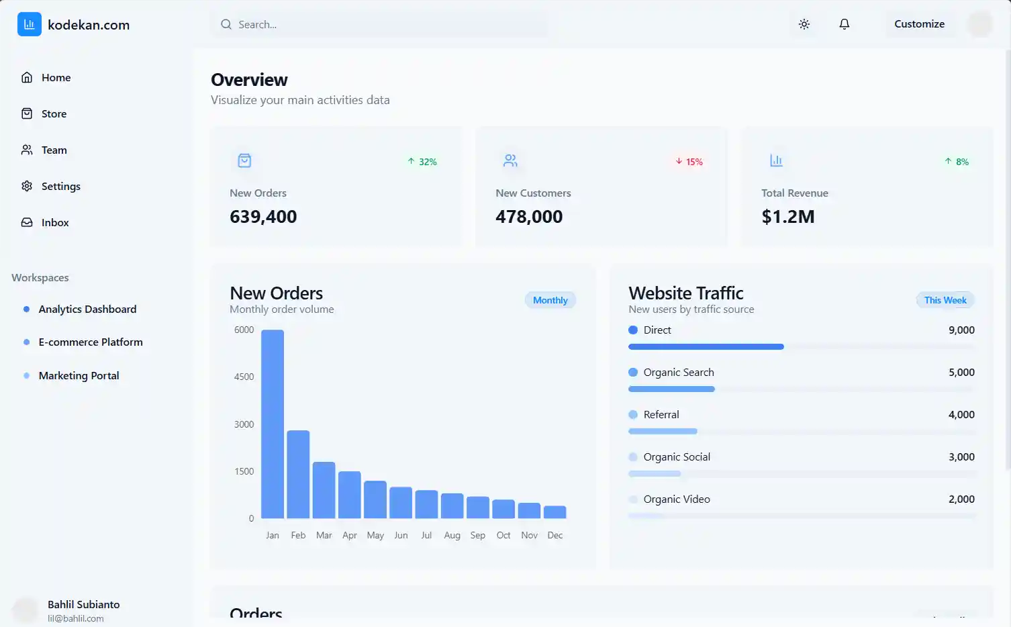1011x627 pixels.
Task: Open user profile avatar menu in header
Action: [979, 24]
